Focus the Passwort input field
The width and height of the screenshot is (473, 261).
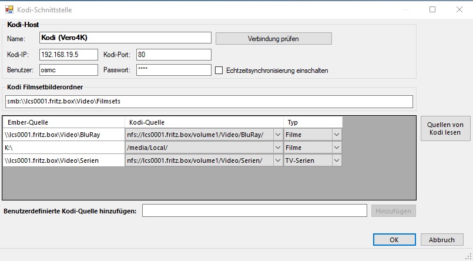(x=174, y=70)
